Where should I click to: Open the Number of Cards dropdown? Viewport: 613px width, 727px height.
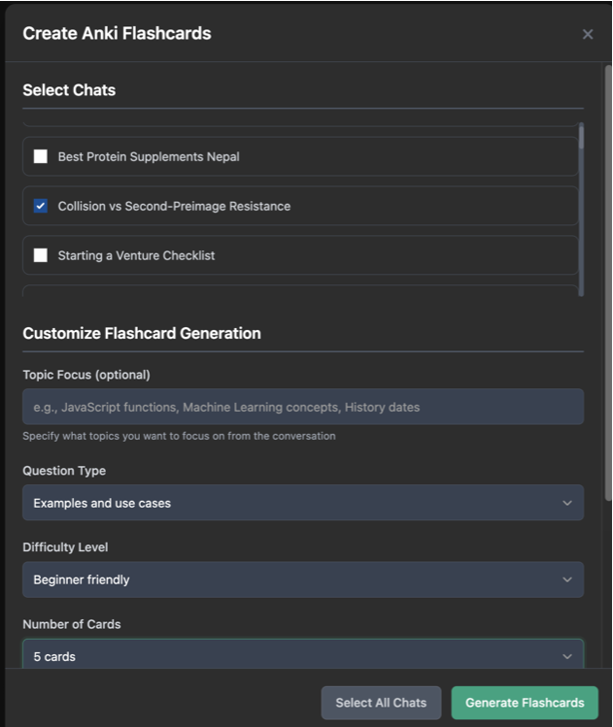pyautogui.click(x=303, y=654)
